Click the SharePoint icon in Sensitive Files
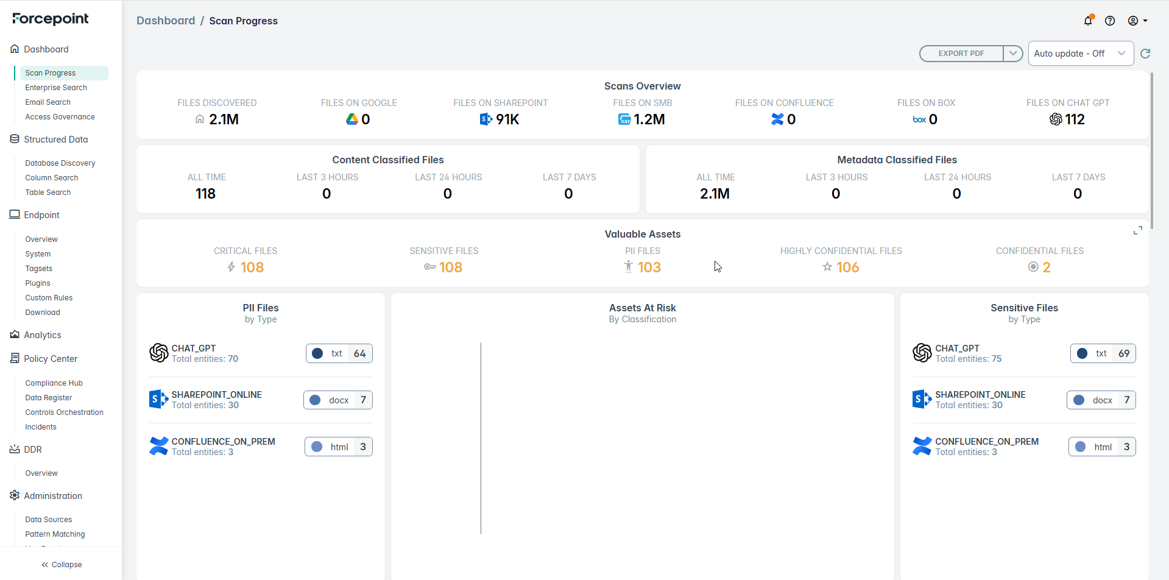This screenshot has height=580, width=1169. click(x=922, y=400)
